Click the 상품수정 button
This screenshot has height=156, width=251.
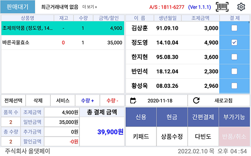pyautogui.click(x=172, y=136)
